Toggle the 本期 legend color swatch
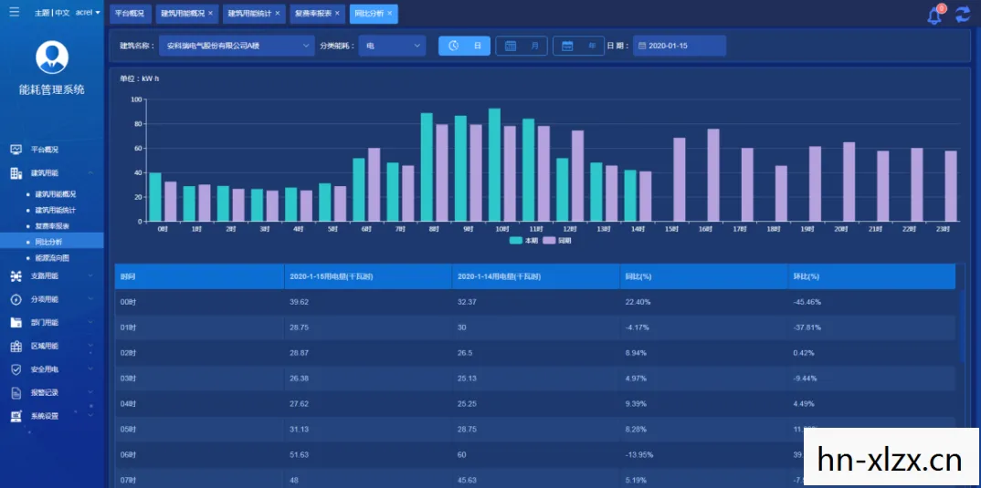981x488 pixels. click(x=516, y=240)
